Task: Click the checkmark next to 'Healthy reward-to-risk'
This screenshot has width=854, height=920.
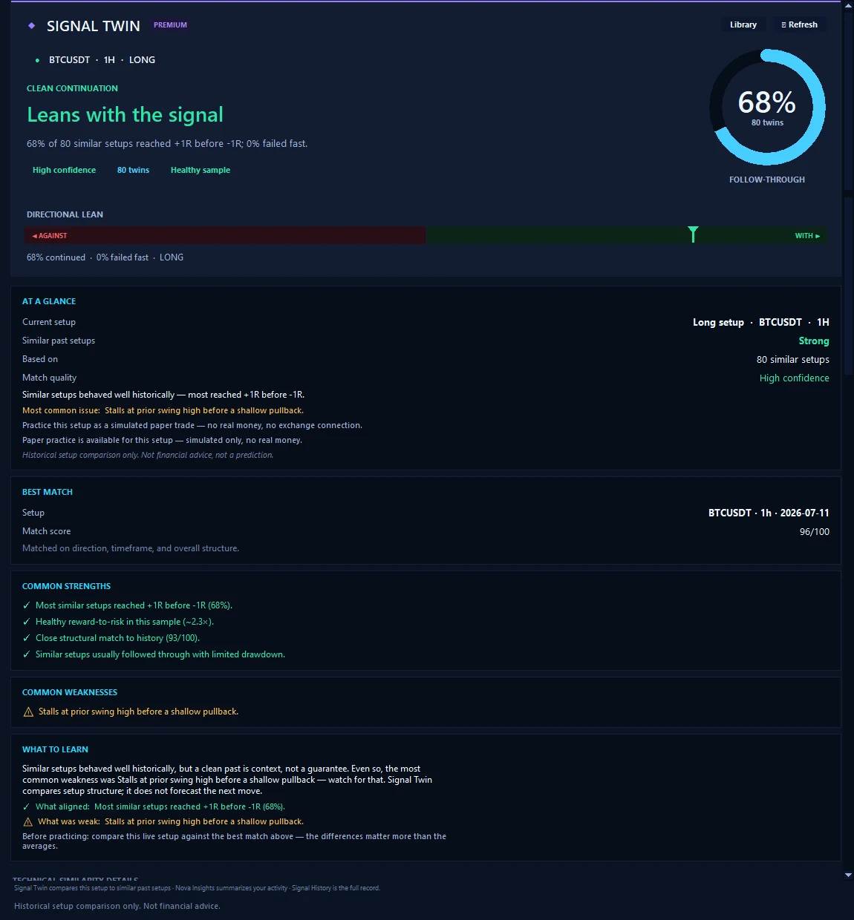Action: [27, 622]
